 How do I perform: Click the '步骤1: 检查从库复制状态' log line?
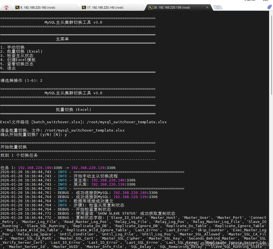point(62,205)
